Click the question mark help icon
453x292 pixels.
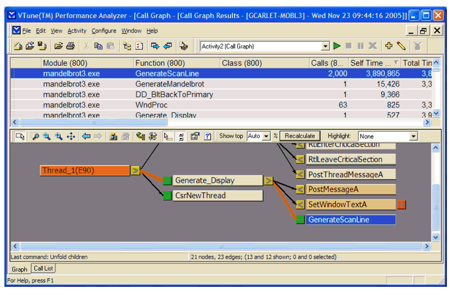208,136
